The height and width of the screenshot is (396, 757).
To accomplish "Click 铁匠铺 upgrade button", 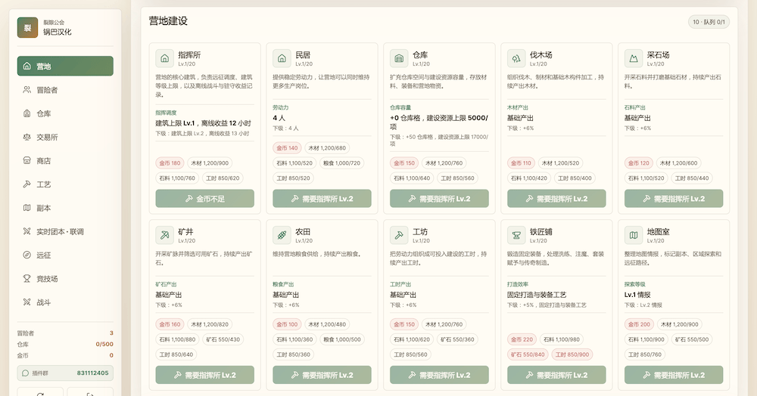I will click(556, 375).
